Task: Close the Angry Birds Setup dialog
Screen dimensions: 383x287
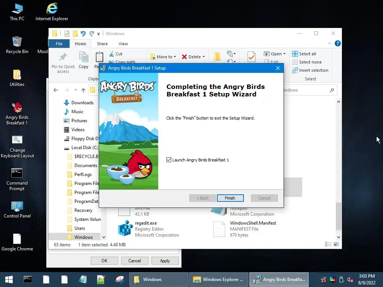Action: [x=278, y=68]
